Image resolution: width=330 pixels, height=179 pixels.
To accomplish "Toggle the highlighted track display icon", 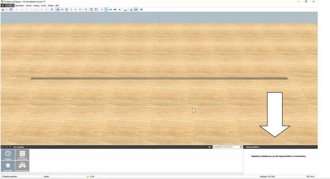I will tap(136, 10).
